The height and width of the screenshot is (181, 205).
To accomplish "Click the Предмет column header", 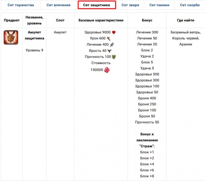I will (12, 20).
